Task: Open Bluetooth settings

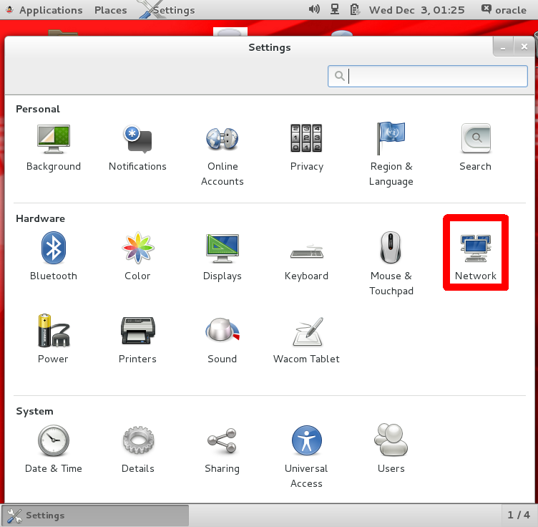Action: click(54, 257)
